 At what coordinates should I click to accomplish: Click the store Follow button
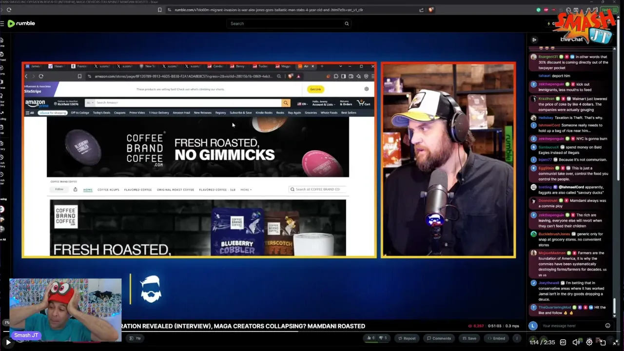pyautogui.click(x=59, y=190)
